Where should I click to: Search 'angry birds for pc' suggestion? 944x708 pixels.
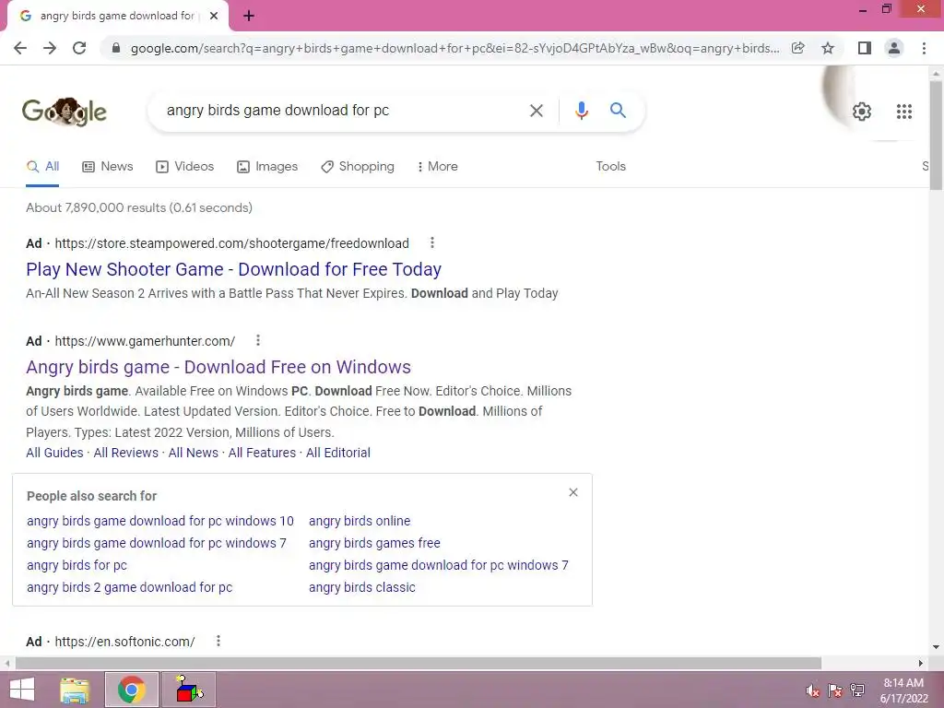(77, 565)
